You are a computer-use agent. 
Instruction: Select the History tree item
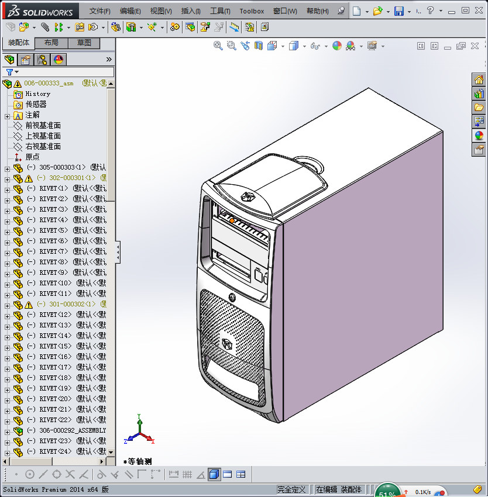pos(38,94)
